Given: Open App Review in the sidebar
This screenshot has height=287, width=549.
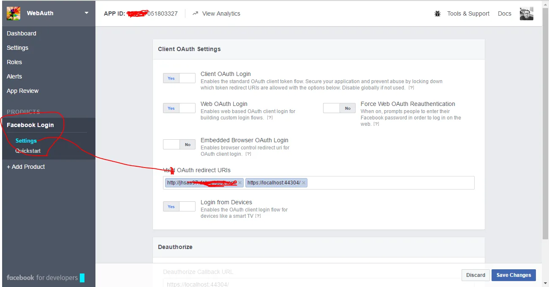Looking at the screenshot, I should 22,91.
